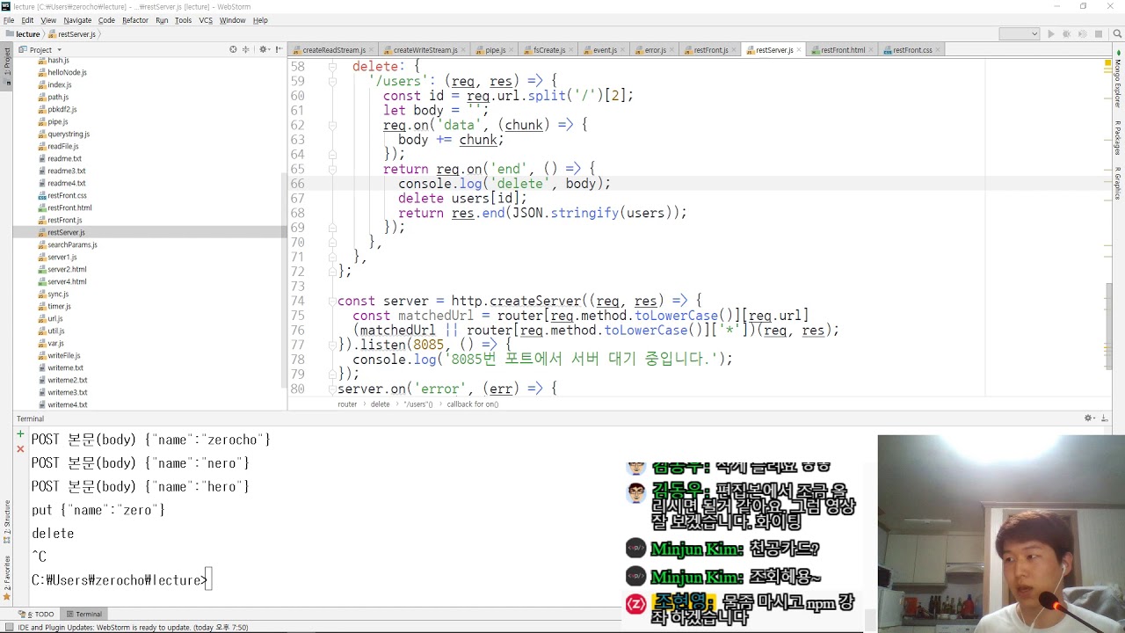Open the 6: TODO tool tab
Screen dimensions: 1125x633
(x=37, y=614)
